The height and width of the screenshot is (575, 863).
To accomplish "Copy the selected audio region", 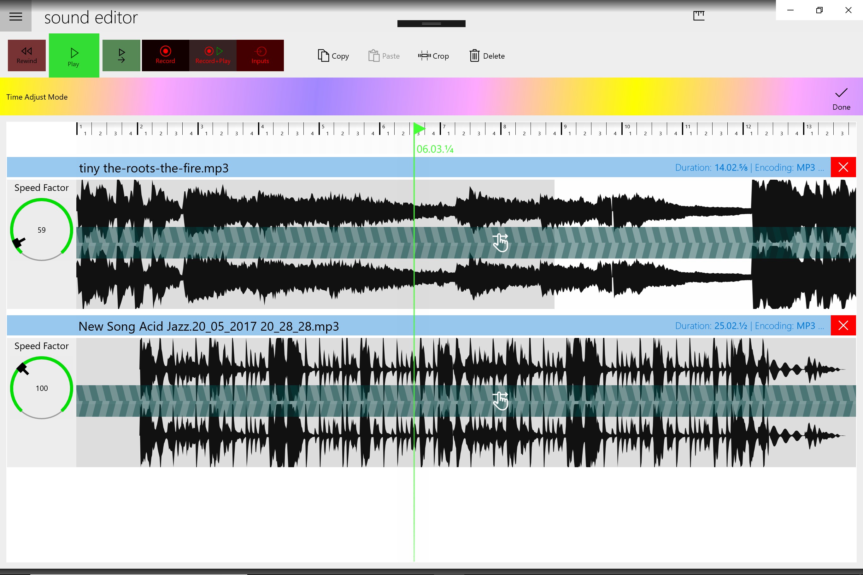I will point(332,56).
